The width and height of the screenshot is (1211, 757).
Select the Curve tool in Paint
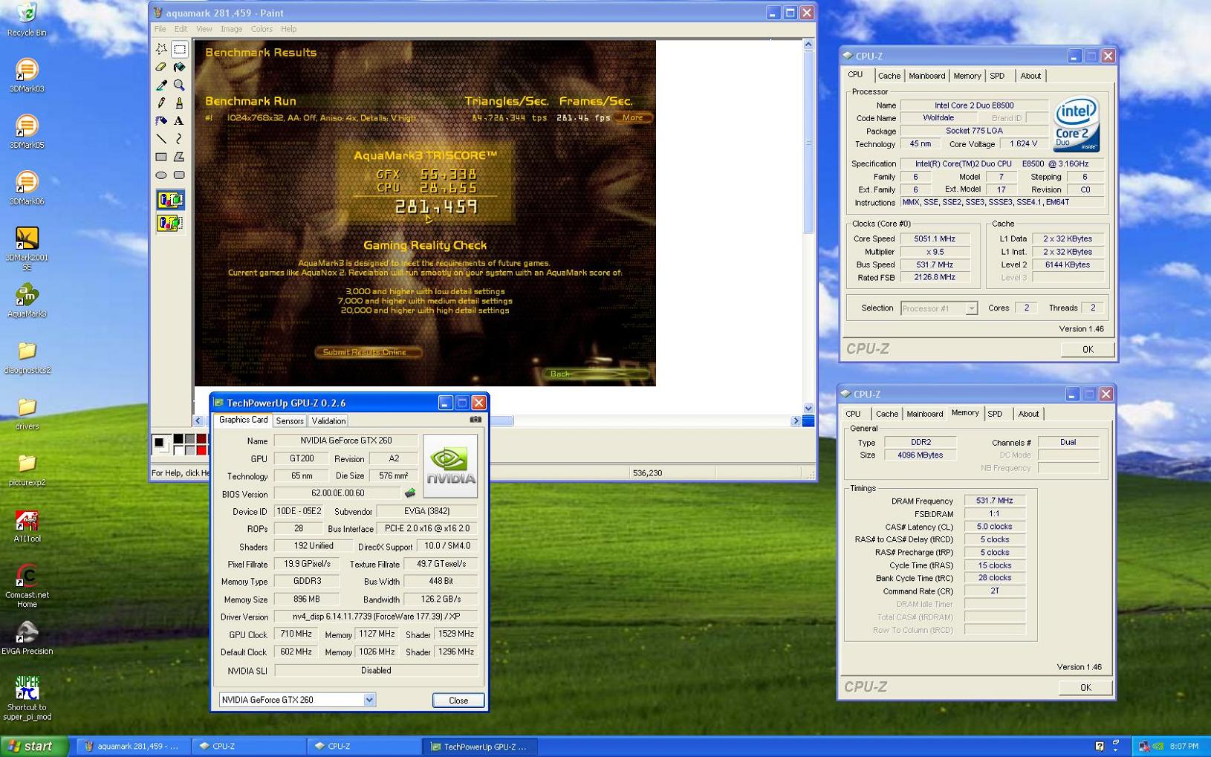(x=179, y=139)
